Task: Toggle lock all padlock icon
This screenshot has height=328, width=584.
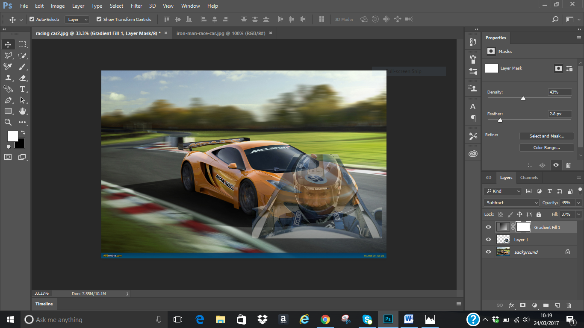Action: 539,214
